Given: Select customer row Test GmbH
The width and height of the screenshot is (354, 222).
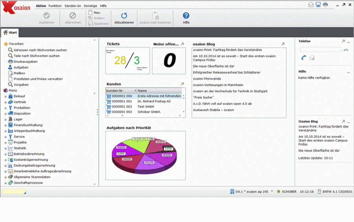Looking at the screenshot, I should (x=144, y=106).
